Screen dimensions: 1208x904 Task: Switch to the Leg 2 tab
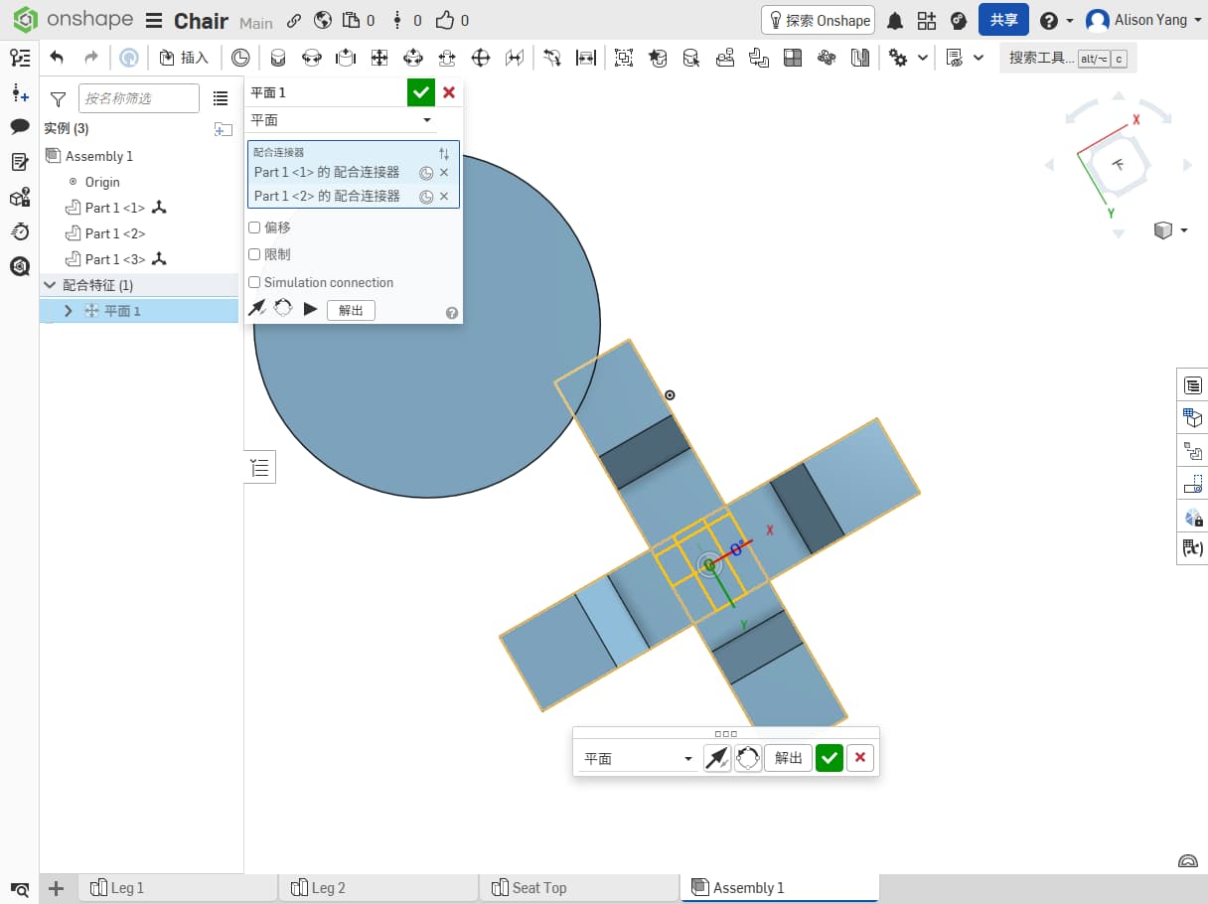point(378,888)
